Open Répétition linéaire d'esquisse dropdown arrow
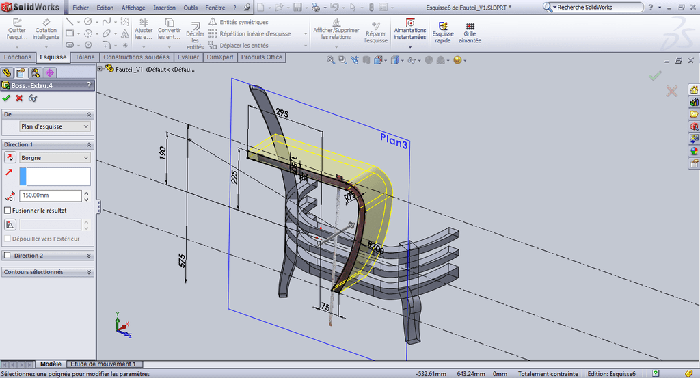Image resolution: width=700 pixels, height=378 pixels. (x=306, y=34)
